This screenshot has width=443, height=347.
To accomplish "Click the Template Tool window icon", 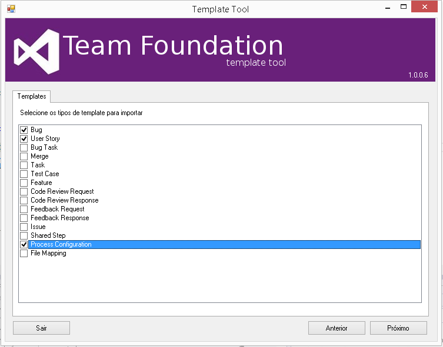I will tap(11, 9).
